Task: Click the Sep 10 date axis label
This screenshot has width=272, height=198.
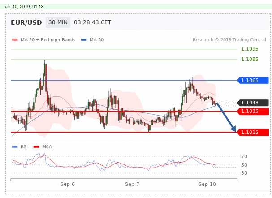Action: tap(207, 184)
